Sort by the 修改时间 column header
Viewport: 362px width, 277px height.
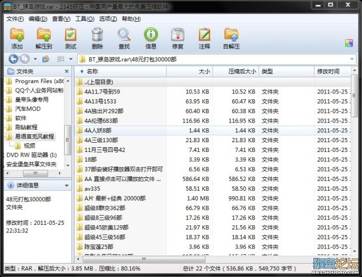point(333,71)
